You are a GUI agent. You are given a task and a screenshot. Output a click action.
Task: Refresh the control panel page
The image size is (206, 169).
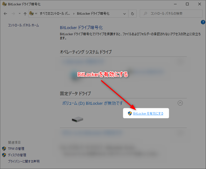tap(133, 14)
